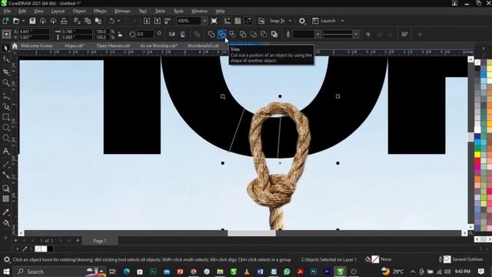Click the Import icon
492x277 pixels.
[147, 21]
